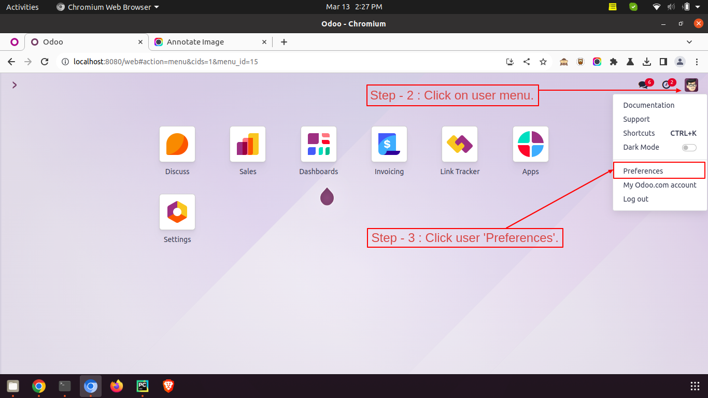Open the Invoicing app
This screenshot has width=708, height=398.
pos(389,144)
